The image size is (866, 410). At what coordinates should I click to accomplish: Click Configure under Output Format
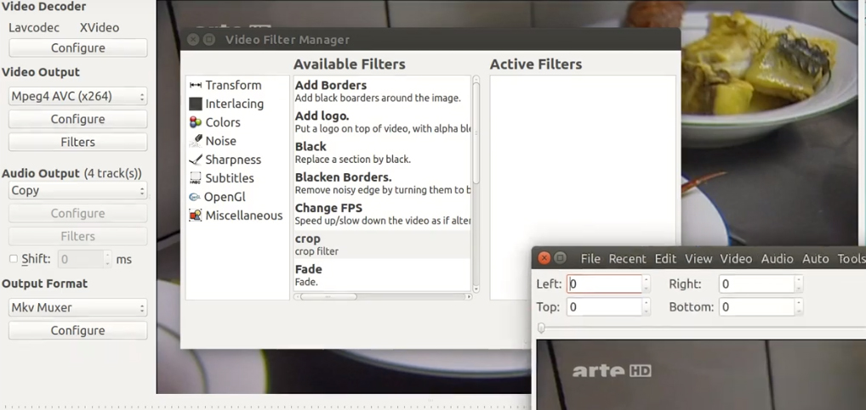click(78, 331)
